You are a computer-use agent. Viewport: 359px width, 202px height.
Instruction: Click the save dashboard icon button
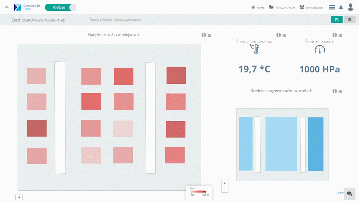pos(337,19)
